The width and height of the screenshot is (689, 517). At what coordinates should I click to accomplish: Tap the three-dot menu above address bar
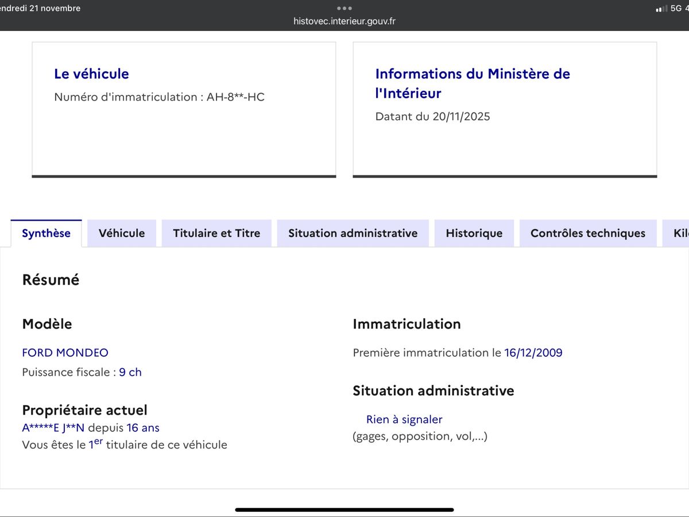point(344,8)
